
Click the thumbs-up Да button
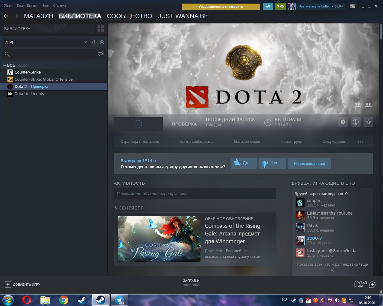coord(244,163)
